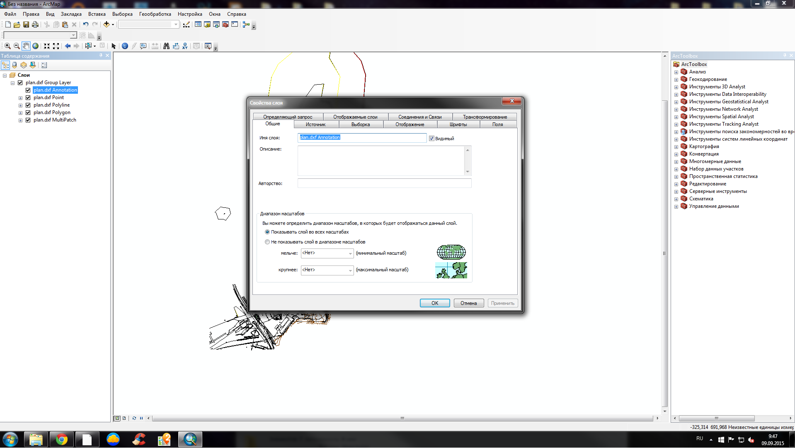Expand the plan.dxf Polyline layer
Screen dimensions: 795x448
coord(20,105)
